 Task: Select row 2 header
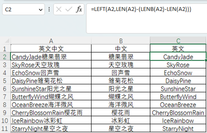pyautogui.click(x=5, y=57)
